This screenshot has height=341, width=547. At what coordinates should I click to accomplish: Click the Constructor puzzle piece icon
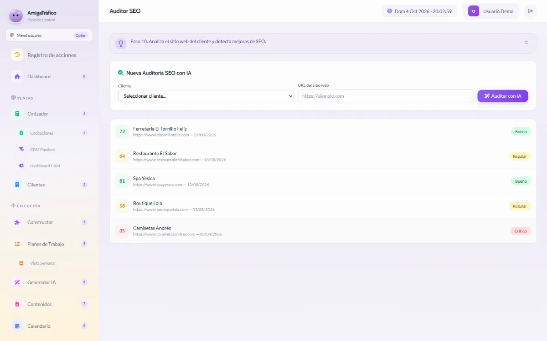tap(17, 222)
